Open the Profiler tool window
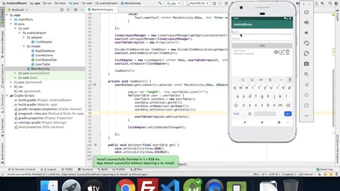Screen dimensions: 340x191 pos(118,169)
